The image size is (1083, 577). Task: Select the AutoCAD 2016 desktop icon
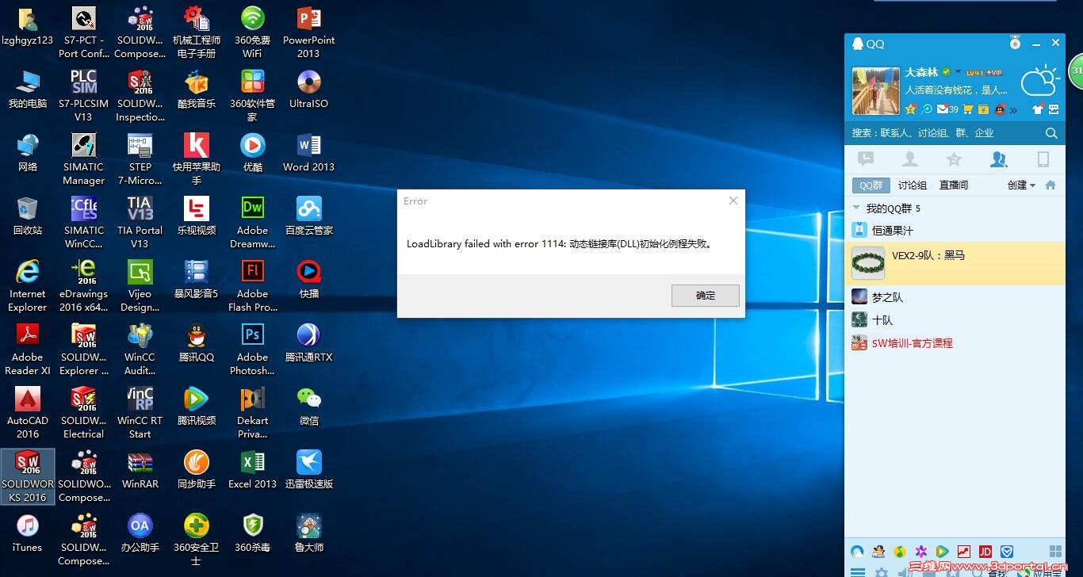[x=28, y=413]
